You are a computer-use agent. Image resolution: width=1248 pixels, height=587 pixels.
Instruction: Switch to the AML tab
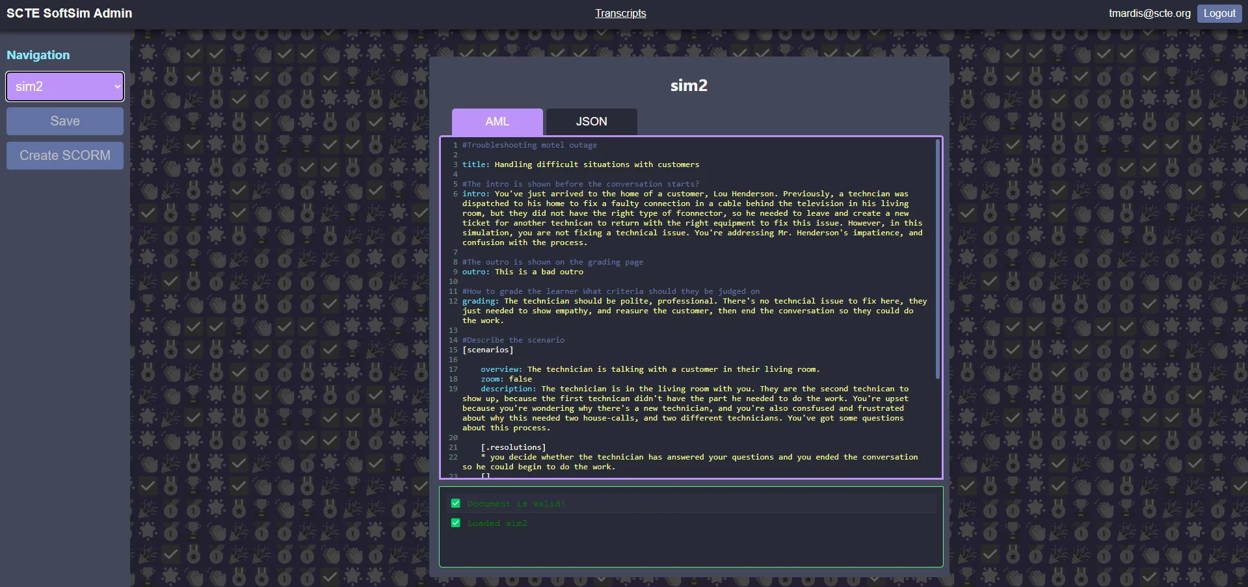click(498, 122)
